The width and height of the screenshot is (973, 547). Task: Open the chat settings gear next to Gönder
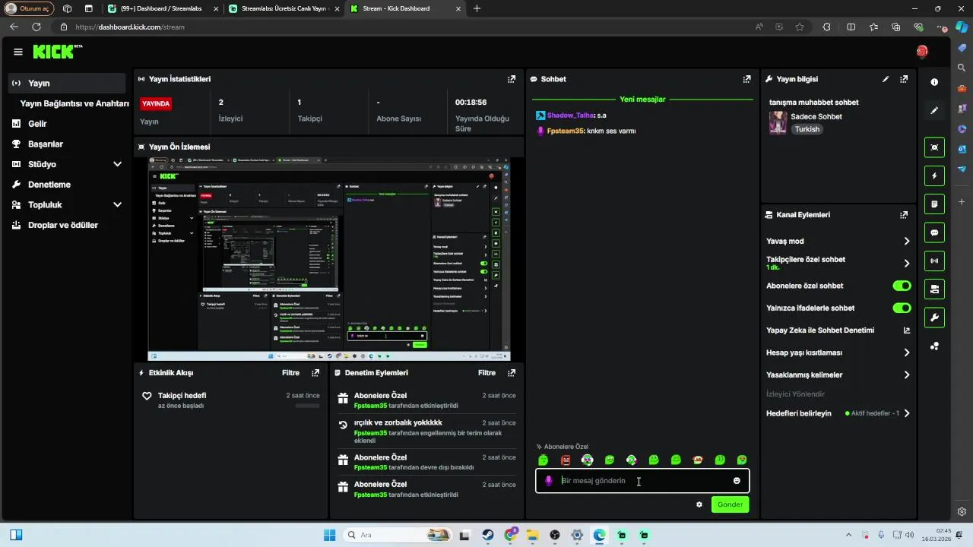tap(699, 504)
